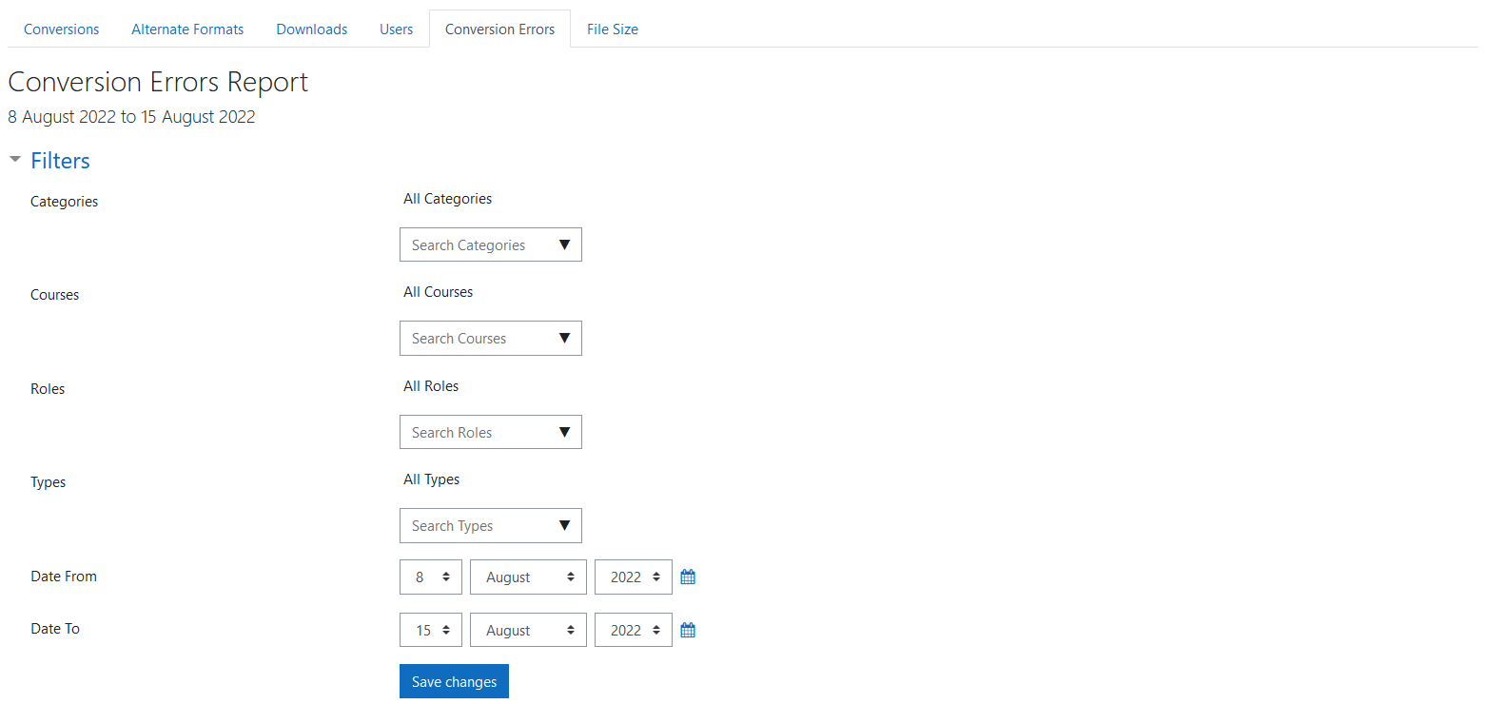Screen dimensions: 1486x704
Task: Open the Users tab
Action: 396,29
